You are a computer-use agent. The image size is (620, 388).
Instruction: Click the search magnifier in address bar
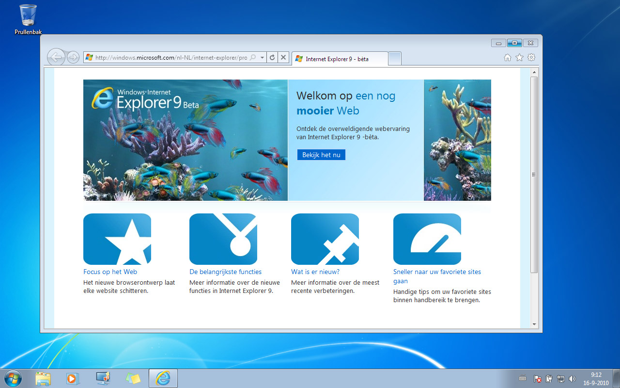pos(253,58)
